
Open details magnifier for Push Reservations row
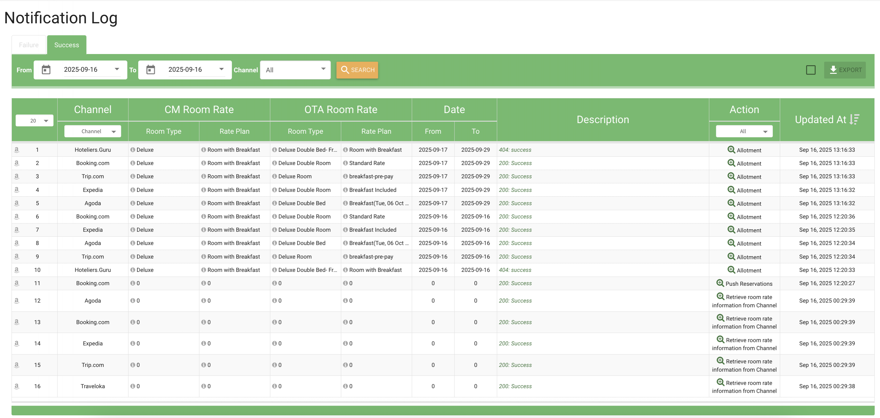click(720, 283)
